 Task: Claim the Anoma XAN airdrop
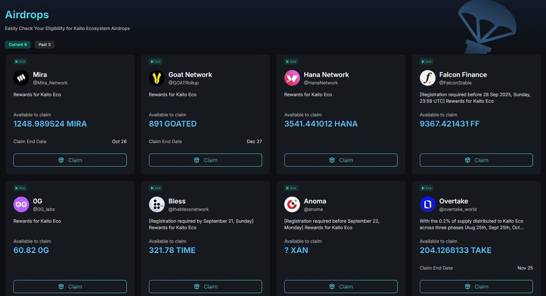(341, 286)
